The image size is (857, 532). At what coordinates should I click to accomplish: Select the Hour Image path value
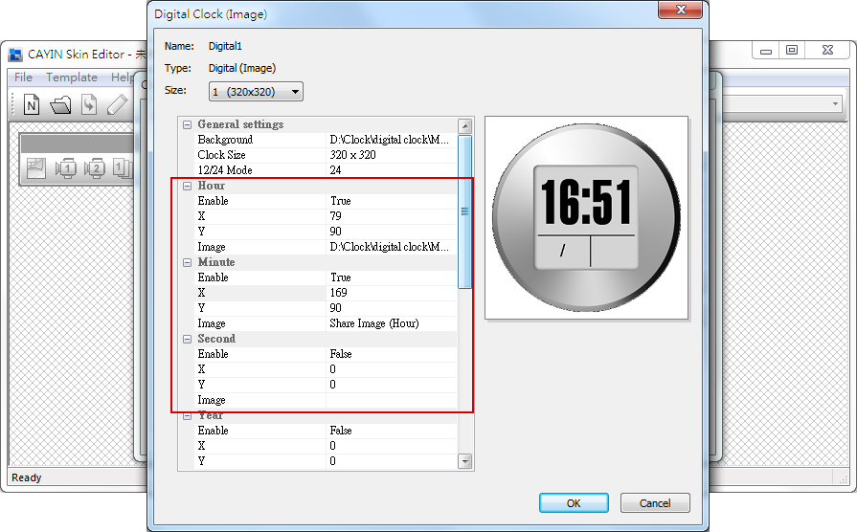tap(392, 247)
